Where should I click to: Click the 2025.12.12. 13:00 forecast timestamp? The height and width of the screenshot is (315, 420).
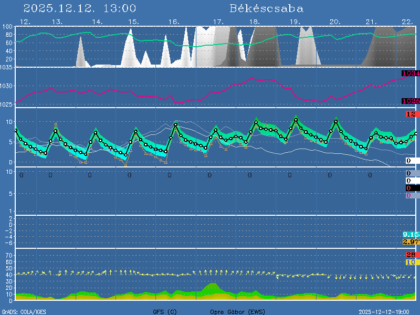click(x=80, y=8)
